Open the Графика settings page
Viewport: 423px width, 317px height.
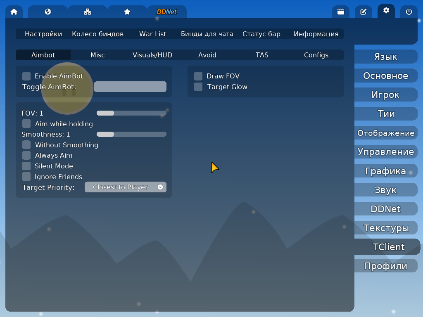click(x=386, y=171)
